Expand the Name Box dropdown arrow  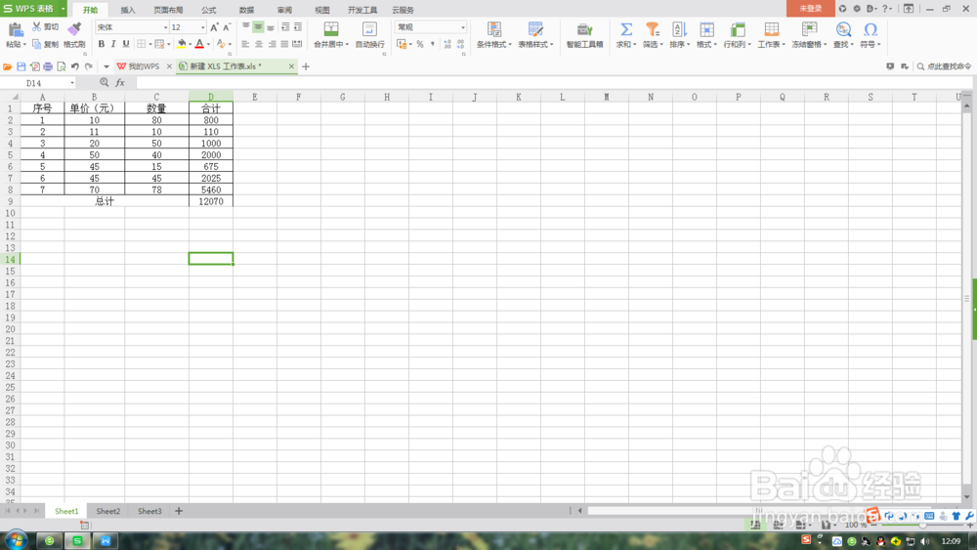[x=72, y=83]
